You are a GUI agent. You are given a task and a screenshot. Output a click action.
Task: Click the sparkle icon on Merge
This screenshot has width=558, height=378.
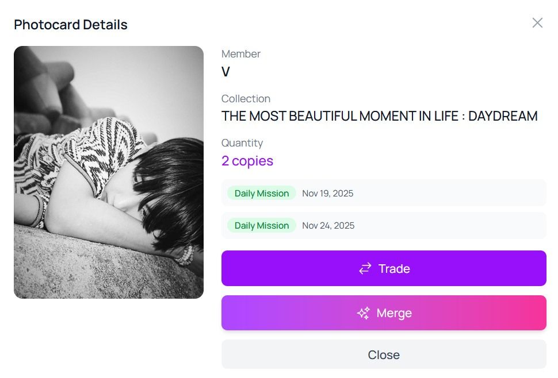(x=364, y=313)
